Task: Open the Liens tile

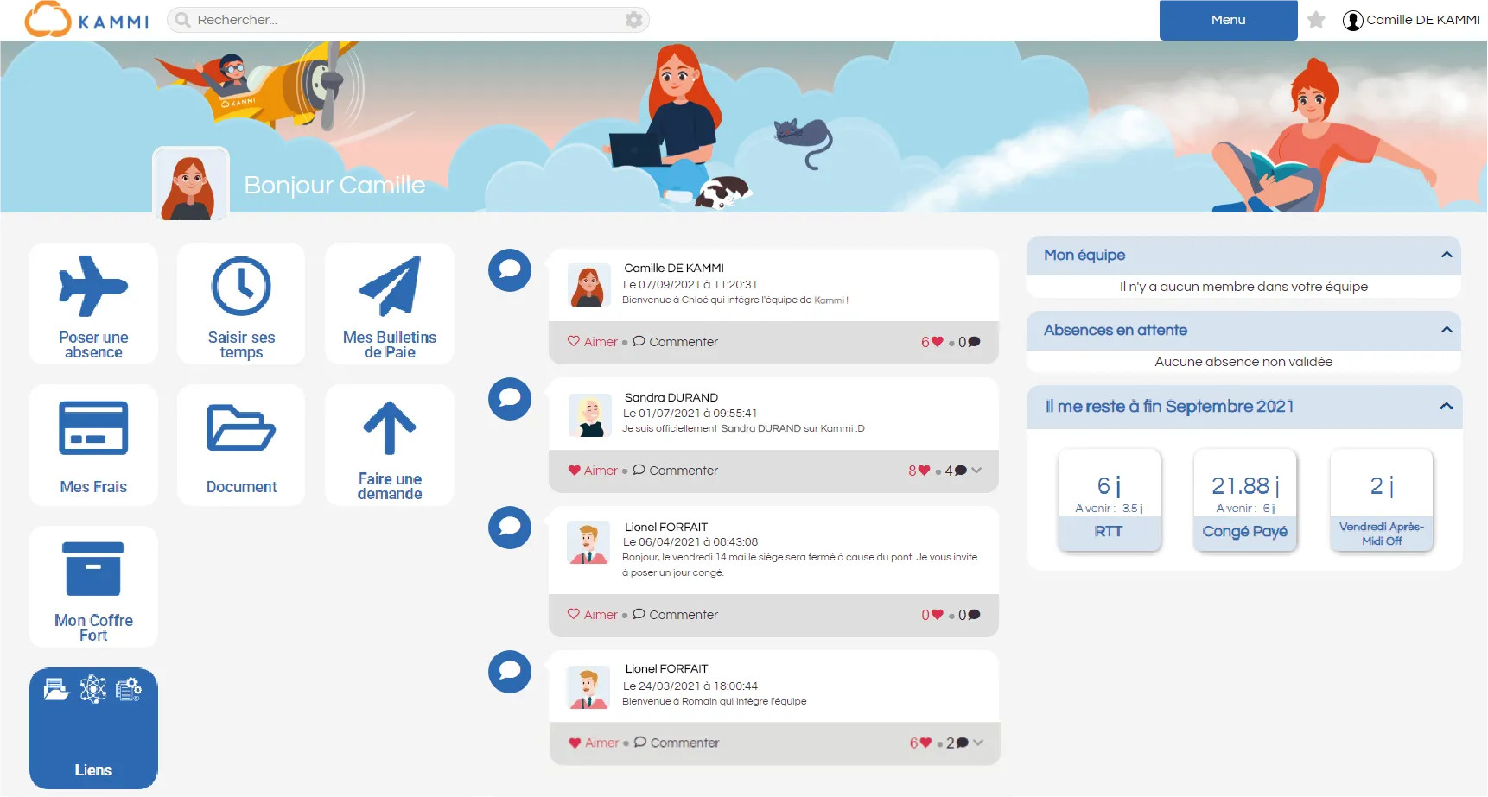Action: (x=93, y=728)
